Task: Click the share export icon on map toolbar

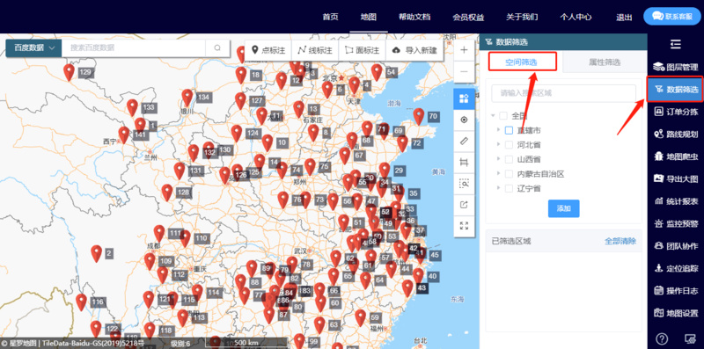Action: tap(465, 205)
